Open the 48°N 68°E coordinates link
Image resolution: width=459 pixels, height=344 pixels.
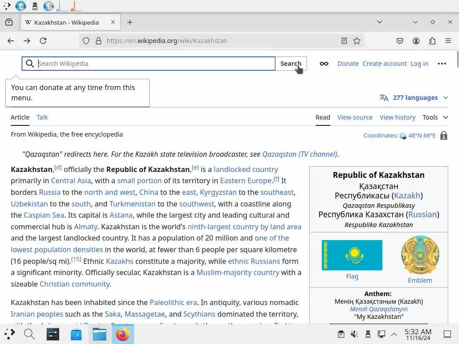coord(422,135)
